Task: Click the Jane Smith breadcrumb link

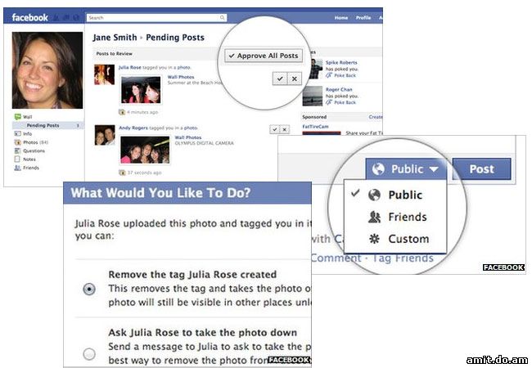Action: (x=115, y=38)
